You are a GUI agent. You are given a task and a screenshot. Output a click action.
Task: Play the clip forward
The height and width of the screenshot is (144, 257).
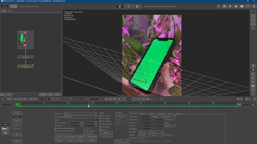[x=134, y=99]
